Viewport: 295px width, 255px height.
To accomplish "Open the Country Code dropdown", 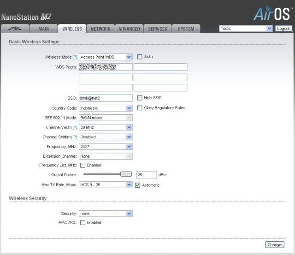I will (106, 108).
